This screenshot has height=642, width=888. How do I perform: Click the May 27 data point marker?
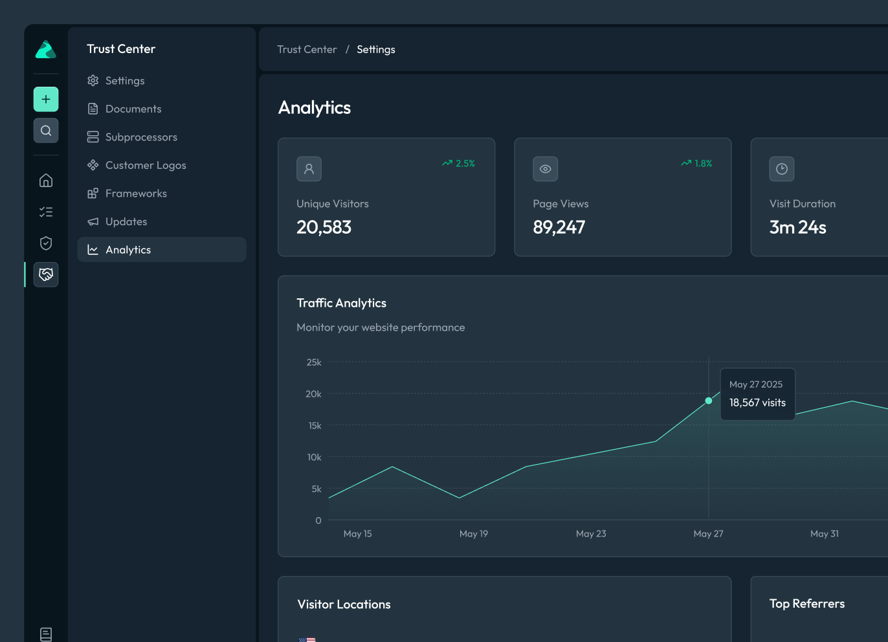pyautogui.click(x=709, y=401)
